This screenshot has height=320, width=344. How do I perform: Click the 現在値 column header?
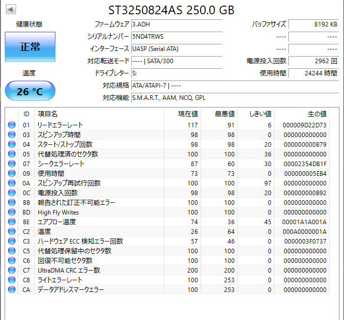pos(183,114)
